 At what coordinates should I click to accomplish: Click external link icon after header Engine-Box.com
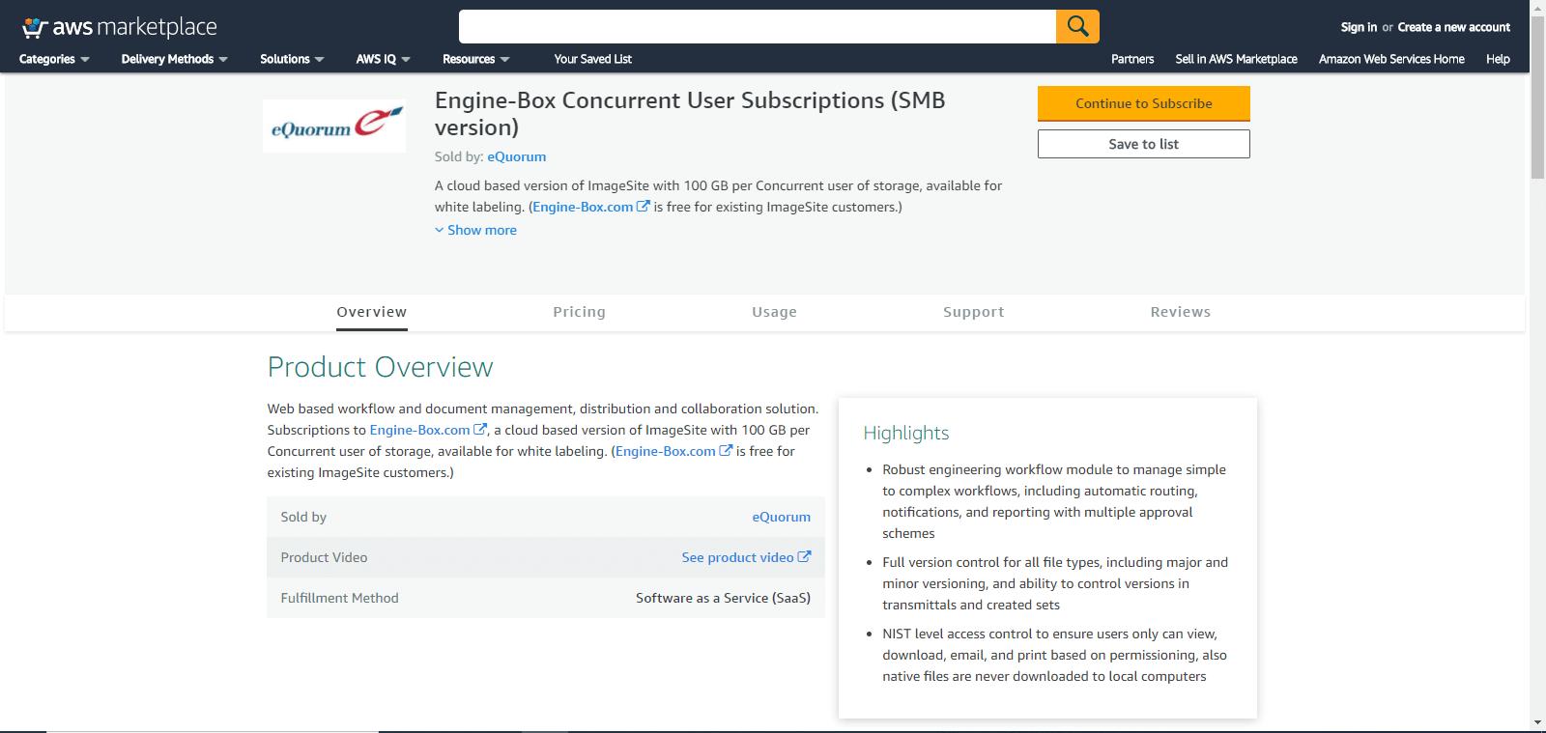pyautogui.click(x=644, y=206)
